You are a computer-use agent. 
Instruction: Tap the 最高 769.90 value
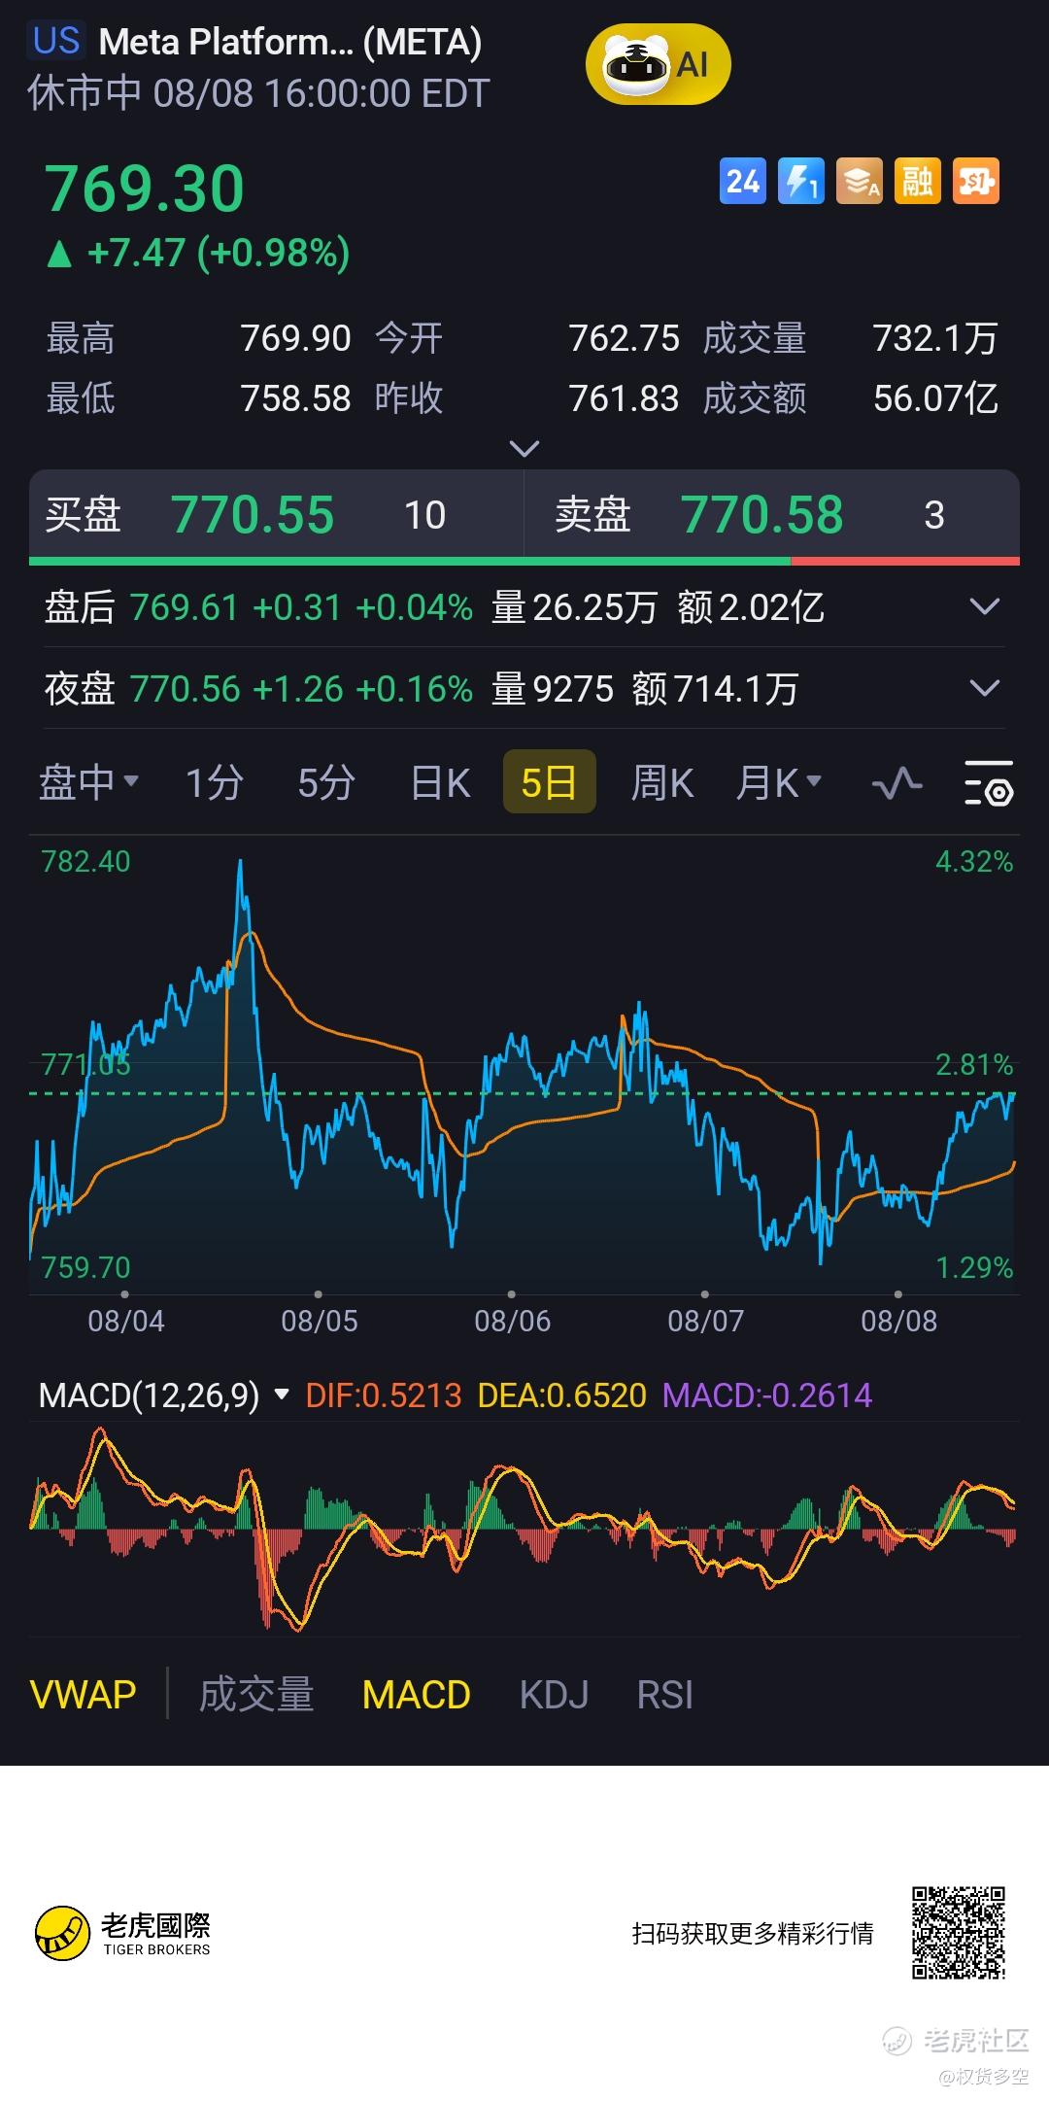(295, 339)
